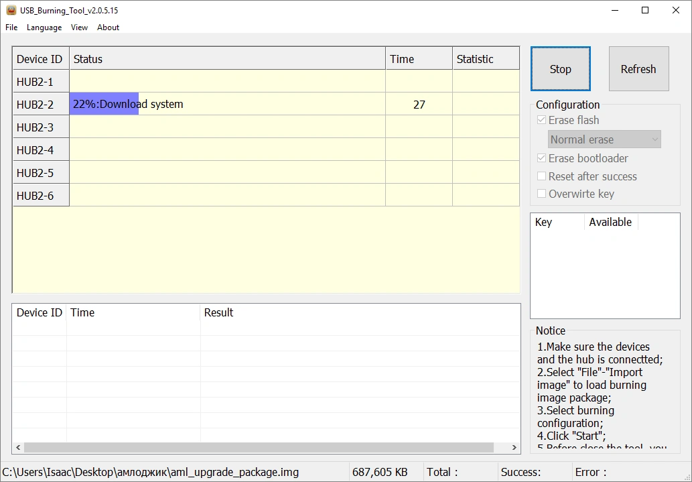Image resolution: width=692 pixels, height=482 pixels.
Task: Click the USB Burning Tool title bar icon
Action: 11,10
